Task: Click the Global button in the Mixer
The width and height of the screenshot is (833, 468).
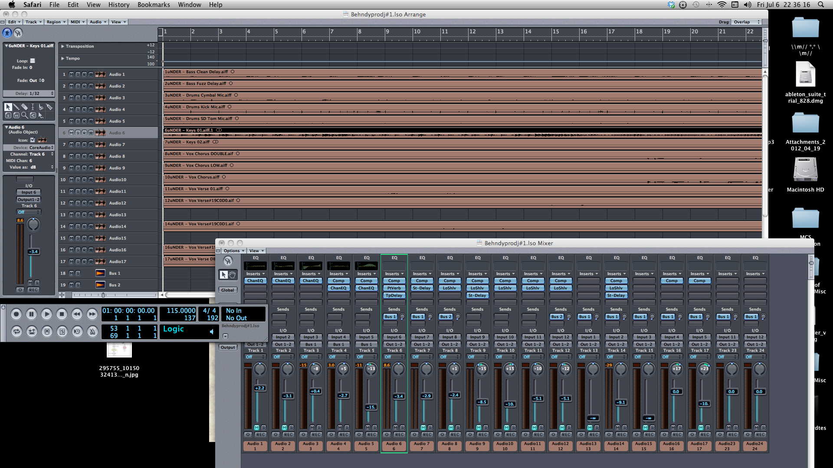Action: click(227, 290)
